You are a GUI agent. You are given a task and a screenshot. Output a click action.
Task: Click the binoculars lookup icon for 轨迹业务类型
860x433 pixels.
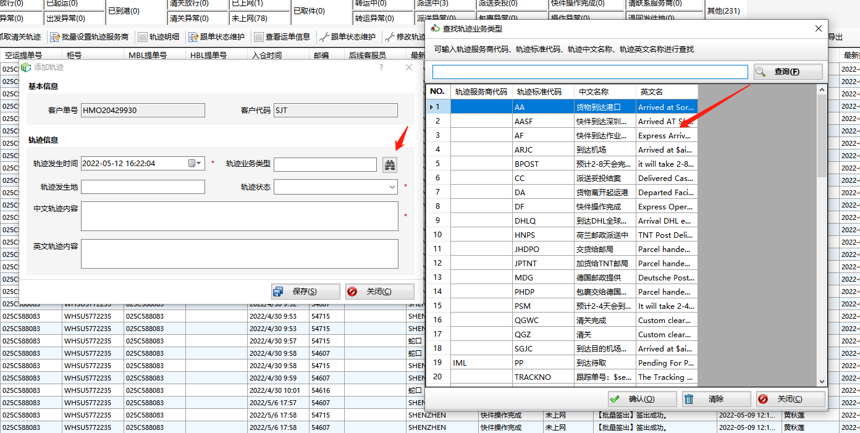pos(390,164)
